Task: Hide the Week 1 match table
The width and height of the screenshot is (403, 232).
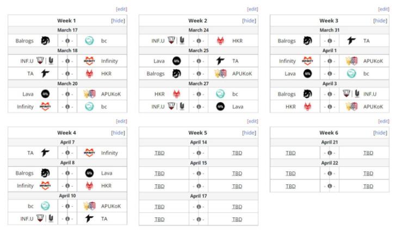Action: (118, 21)
